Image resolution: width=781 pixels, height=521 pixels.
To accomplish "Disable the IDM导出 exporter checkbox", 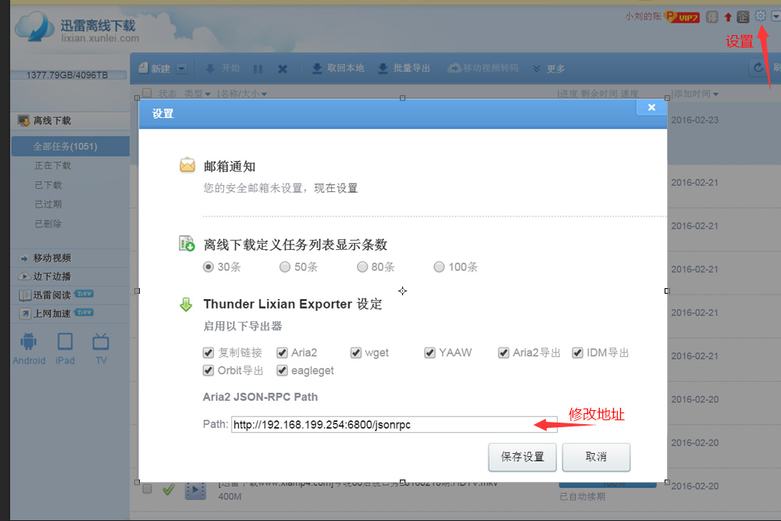I will (577, 352).
